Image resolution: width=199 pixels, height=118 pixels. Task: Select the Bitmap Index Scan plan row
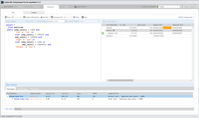99,99
